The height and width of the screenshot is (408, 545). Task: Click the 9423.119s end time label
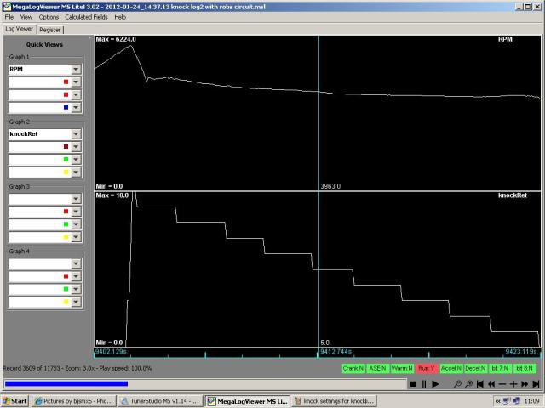(522, 352)
